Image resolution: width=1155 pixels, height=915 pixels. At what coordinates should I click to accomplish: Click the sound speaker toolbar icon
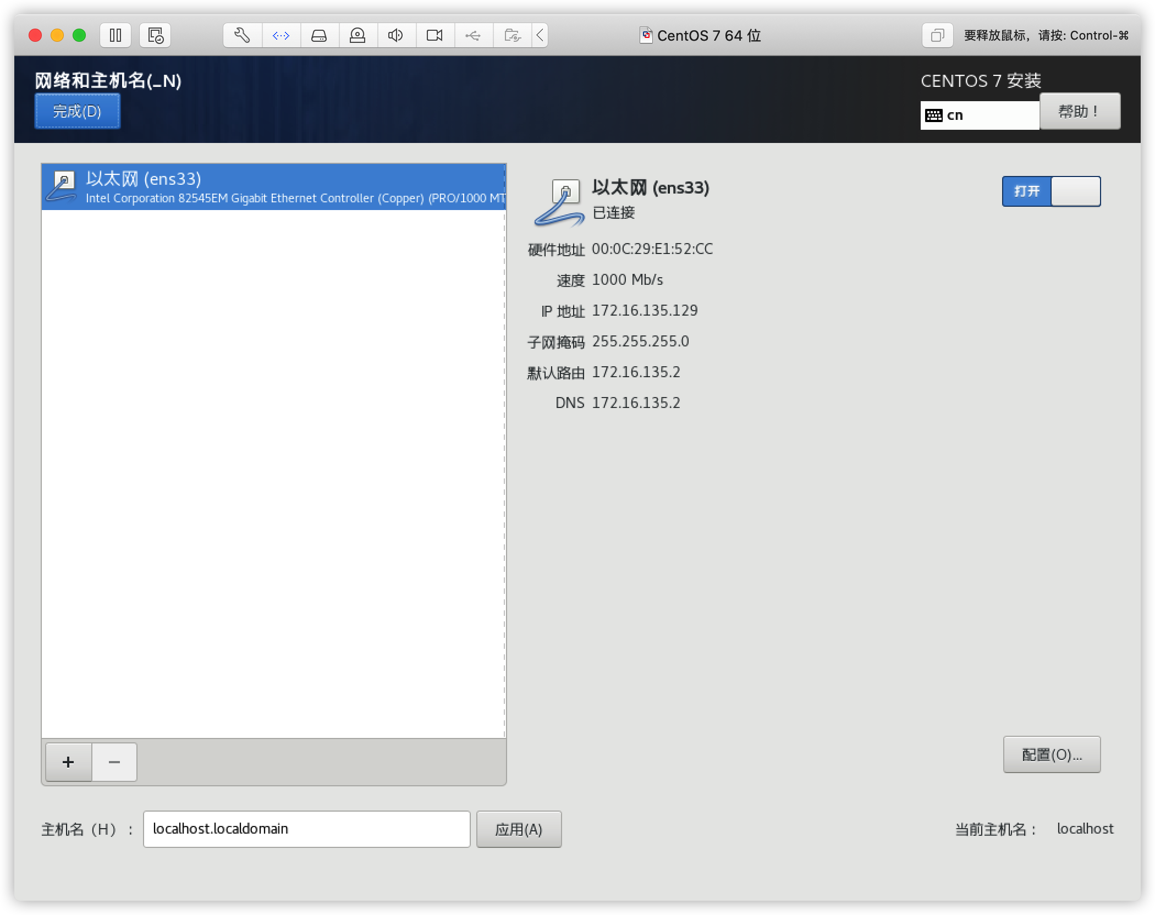pyautogui.click(x=395, y=36)
